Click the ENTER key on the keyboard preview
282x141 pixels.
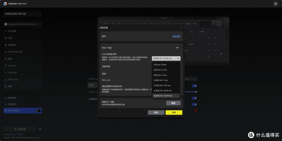point(191,44)
